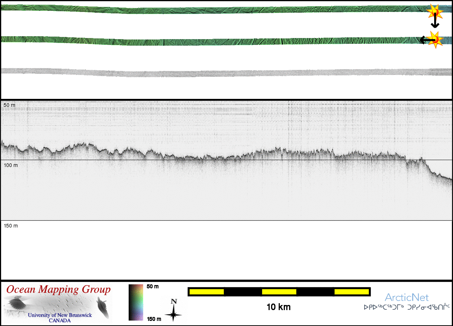The height and width of the screenshot is (326, 453).
Task: Click the north compass rose
Action: [174, 311]
